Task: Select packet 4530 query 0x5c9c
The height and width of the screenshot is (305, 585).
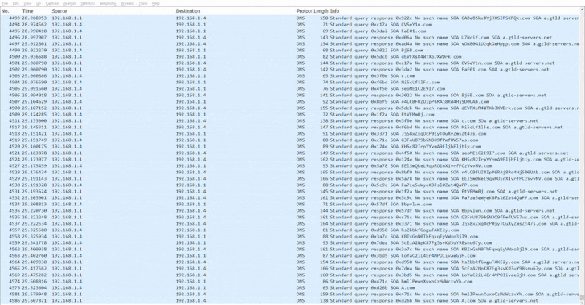Action: pos(290,185)
